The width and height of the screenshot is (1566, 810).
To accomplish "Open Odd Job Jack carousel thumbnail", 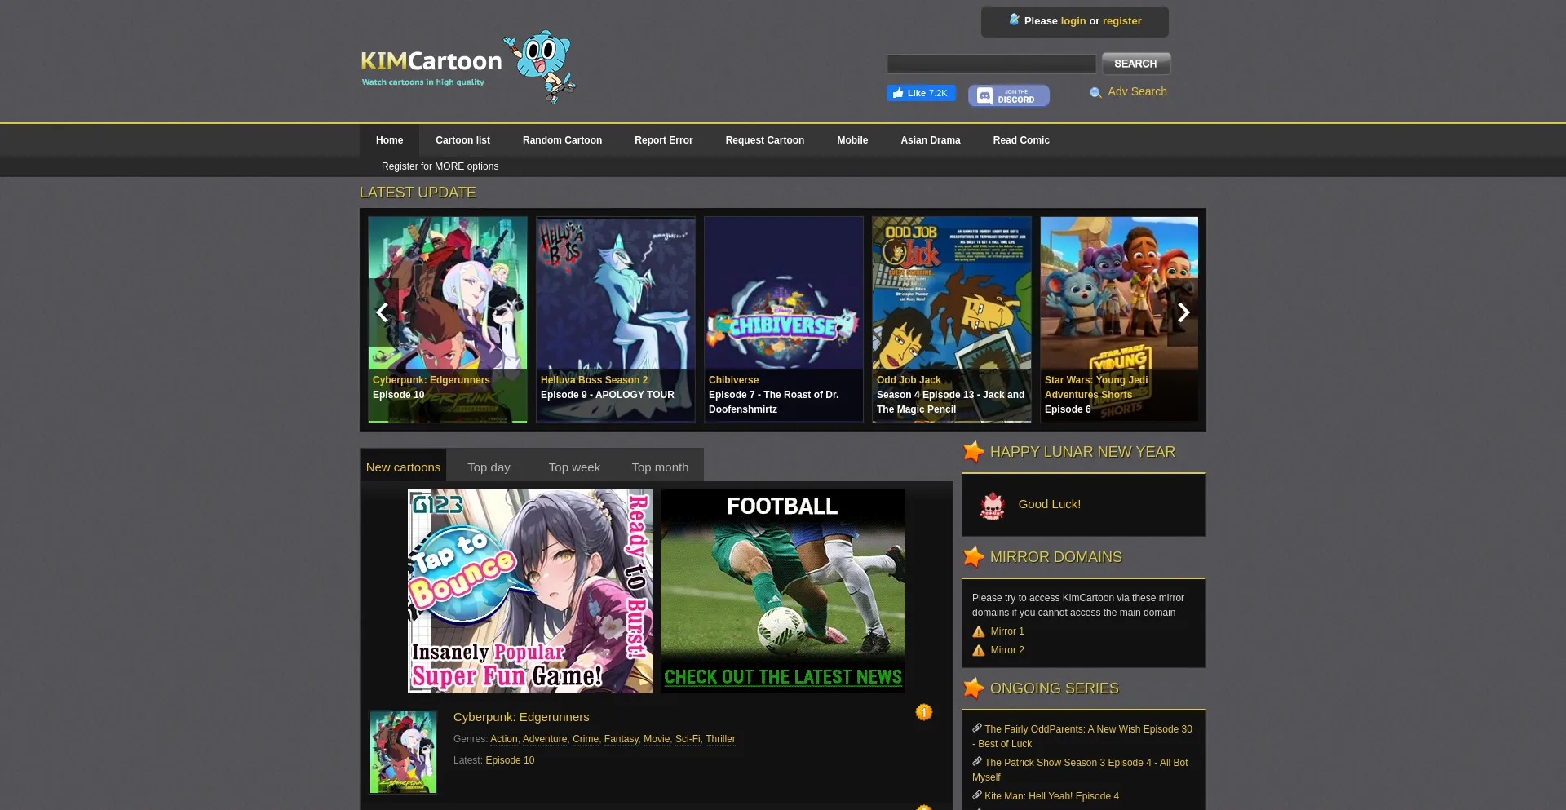I will pyautogui.click(x=952, y=320).
